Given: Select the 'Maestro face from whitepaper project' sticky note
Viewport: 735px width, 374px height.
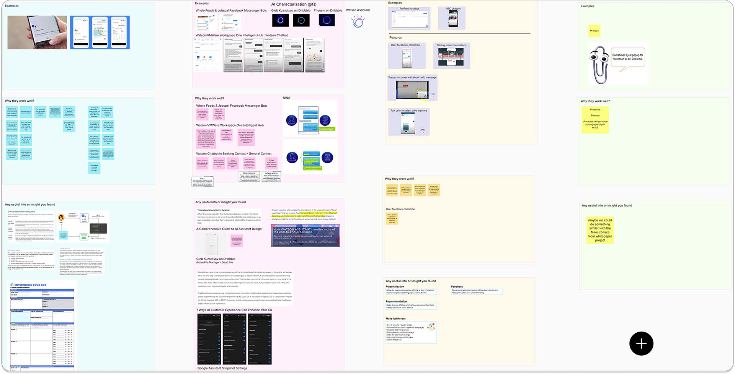Looking at the screenshot, I should 600,230.
